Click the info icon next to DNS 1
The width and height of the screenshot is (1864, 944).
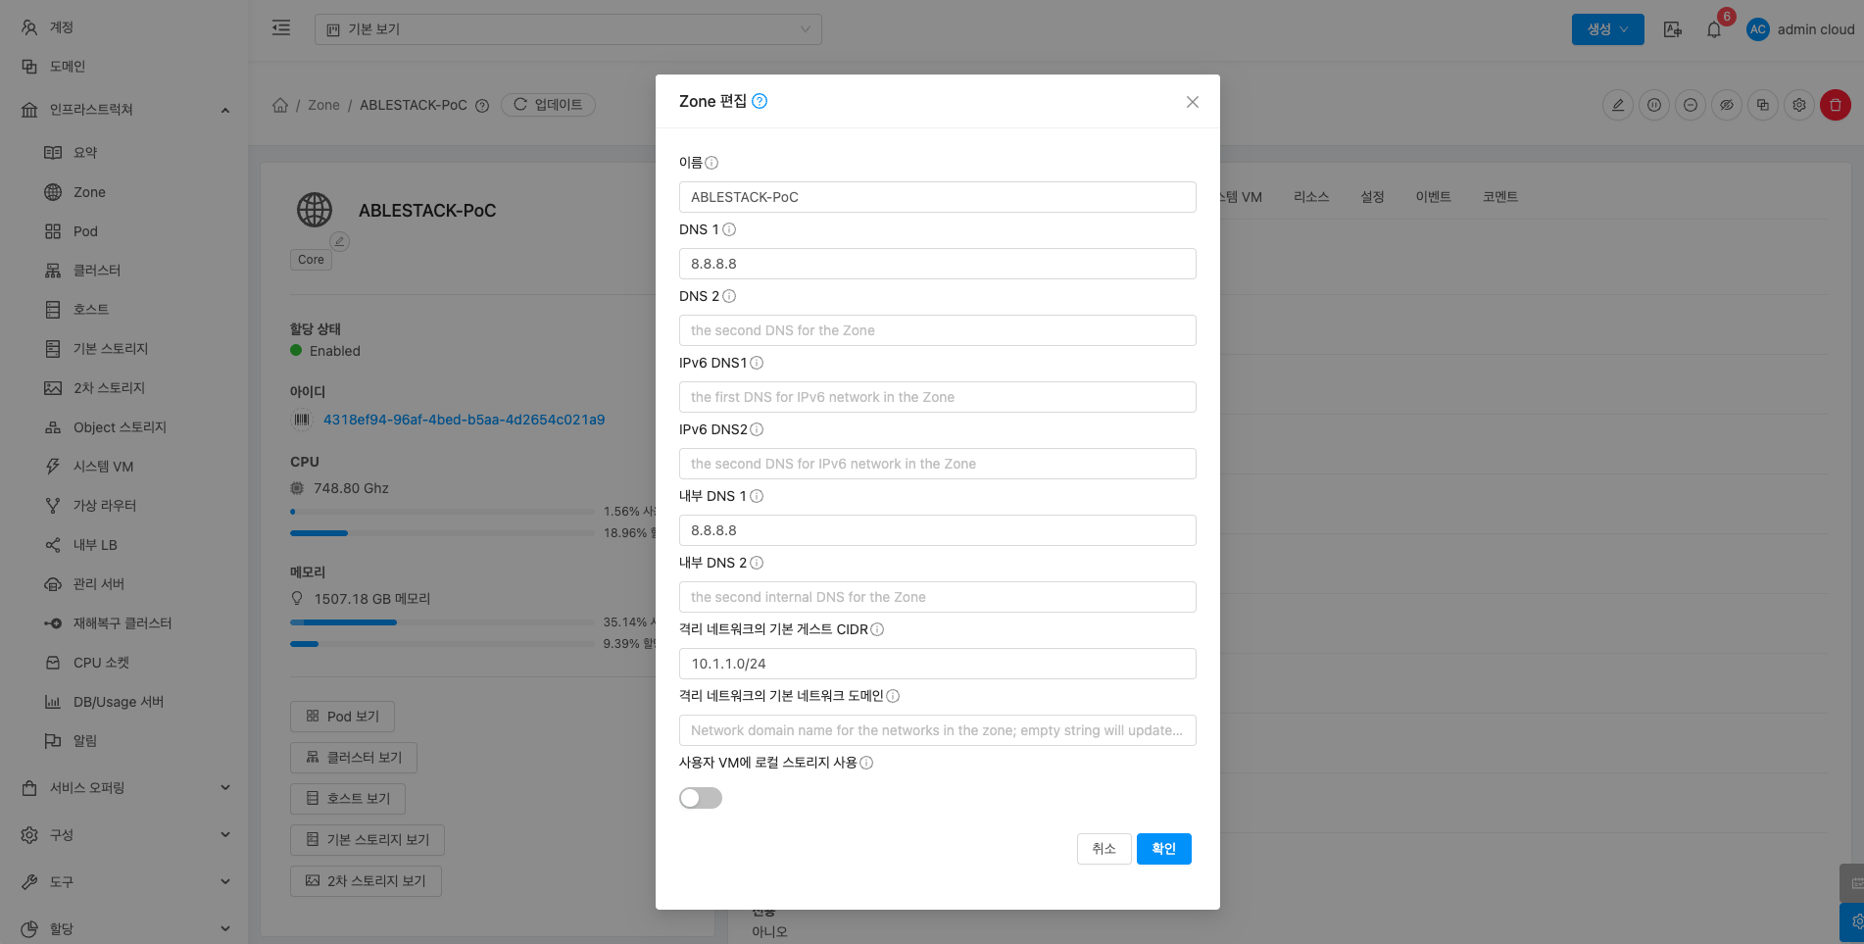[x=729, y=229]
